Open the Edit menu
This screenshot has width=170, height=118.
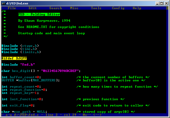33,8
